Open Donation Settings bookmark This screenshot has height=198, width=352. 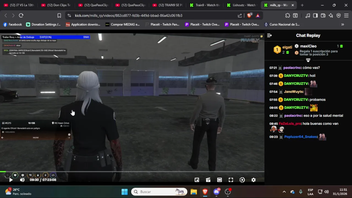coord(43,24)
